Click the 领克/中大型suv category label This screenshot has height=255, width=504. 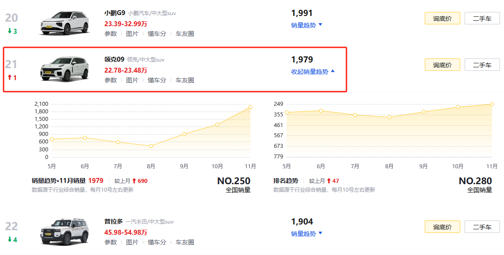pos(146,60)
